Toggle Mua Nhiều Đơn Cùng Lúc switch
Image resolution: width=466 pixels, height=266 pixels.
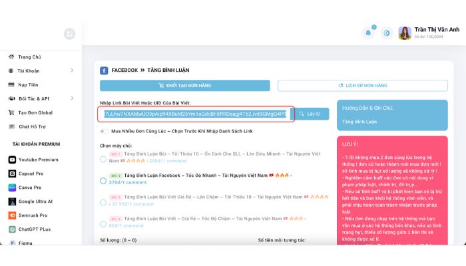pyautogui.click(x=104, y=131)
